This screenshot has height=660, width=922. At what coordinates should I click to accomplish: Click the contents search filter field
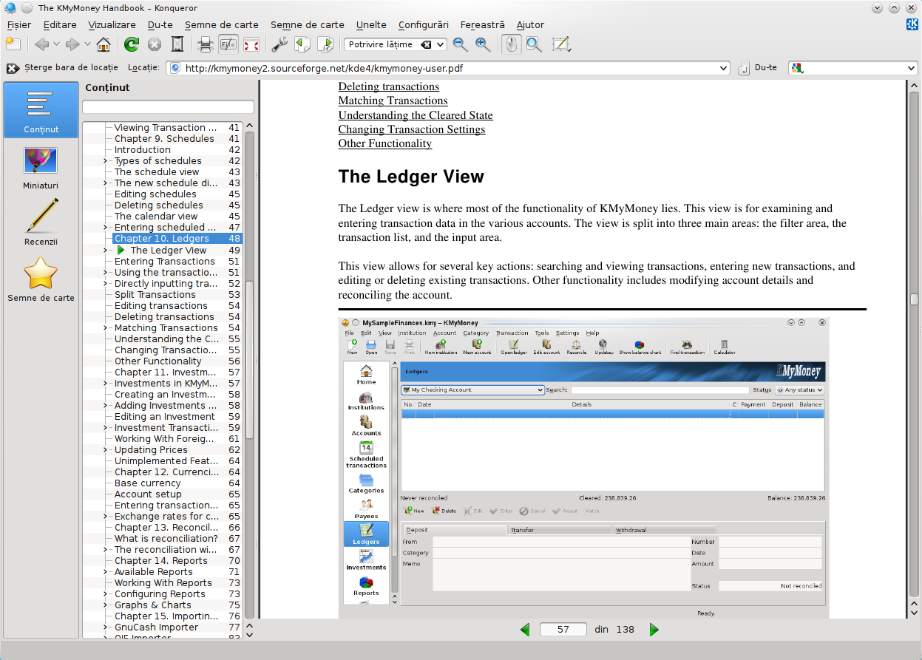(x=168, y=107)
